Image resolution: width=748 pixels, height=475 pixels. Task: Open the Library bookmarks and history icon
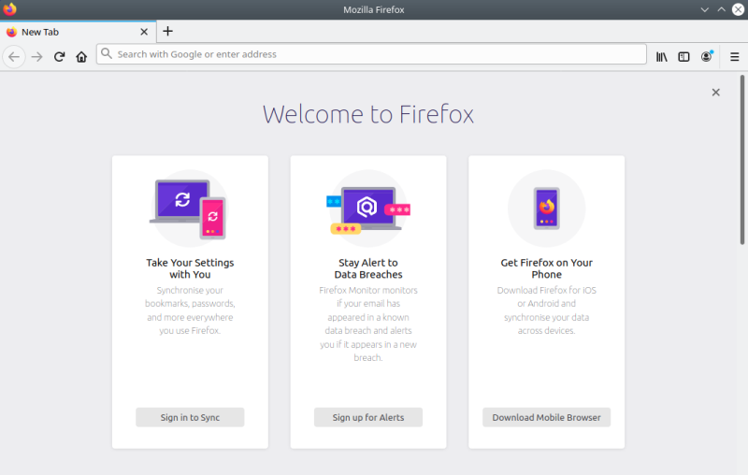662,57
